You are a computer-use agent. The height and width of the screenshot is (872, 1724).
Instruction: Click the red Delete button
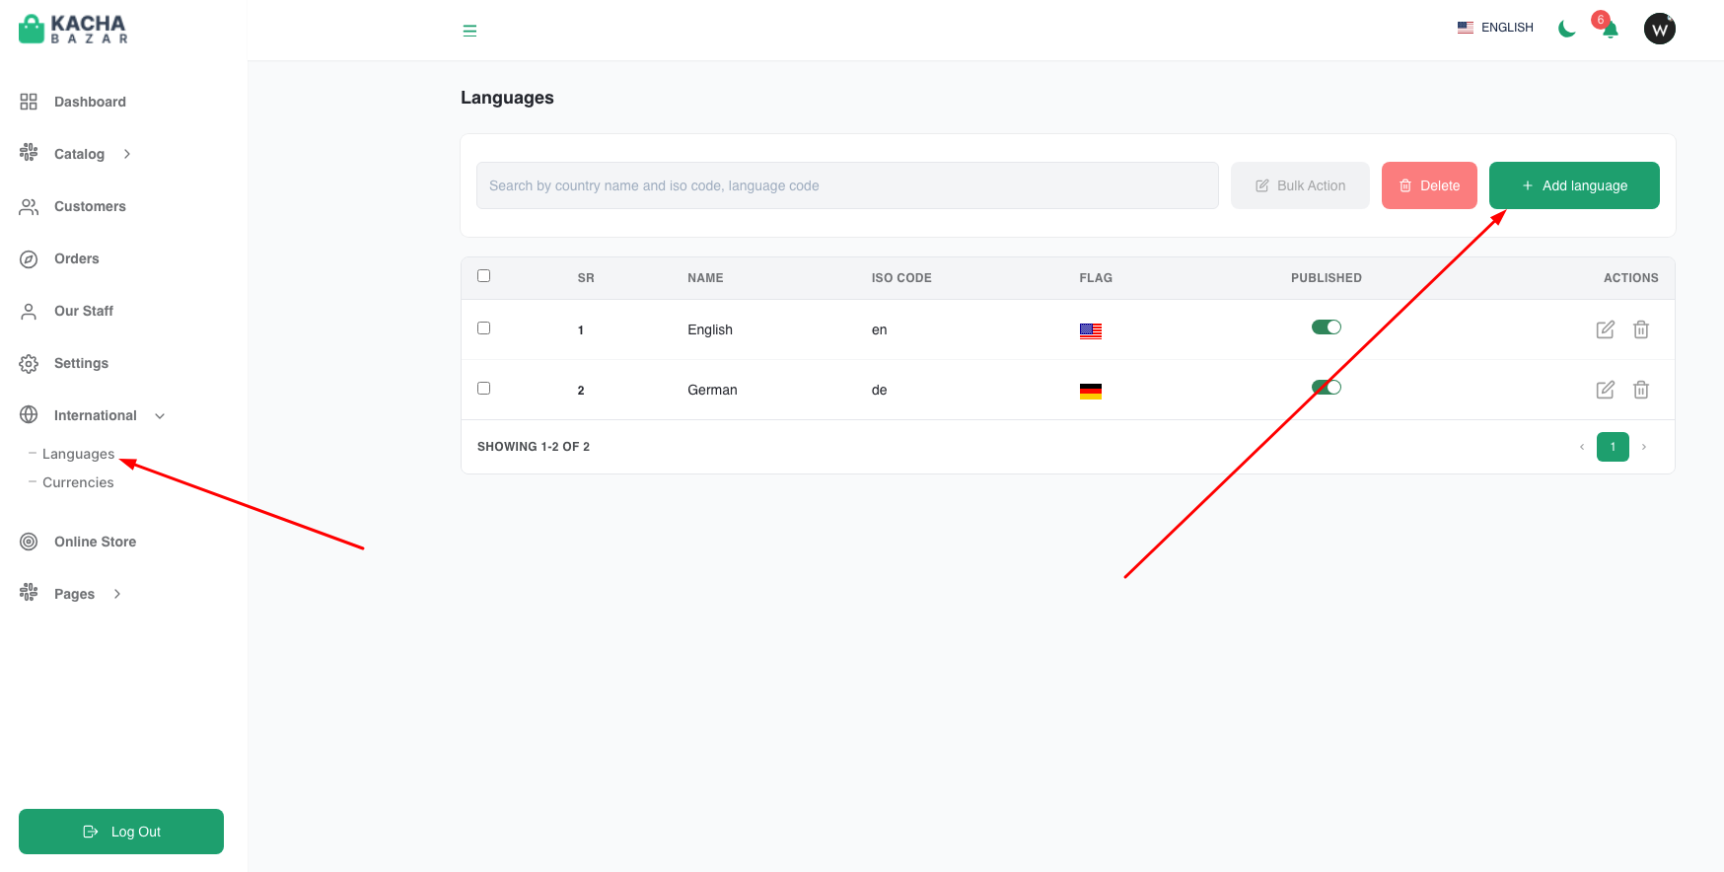(x=1429, y=185)
